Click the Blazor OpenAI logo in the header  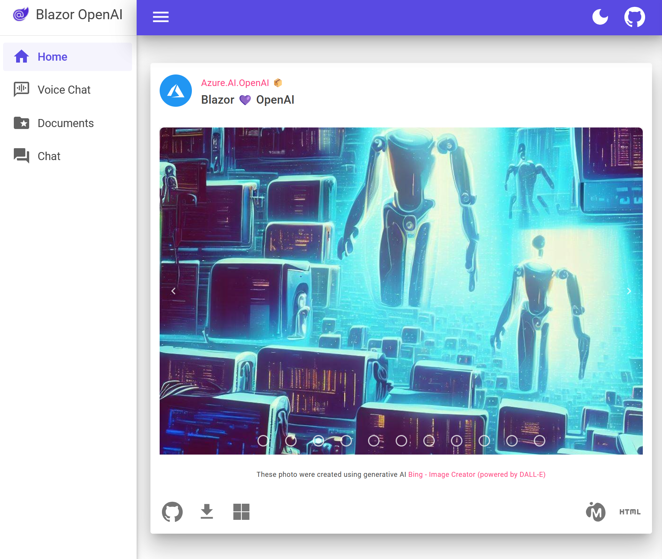[x=68, y=15]
